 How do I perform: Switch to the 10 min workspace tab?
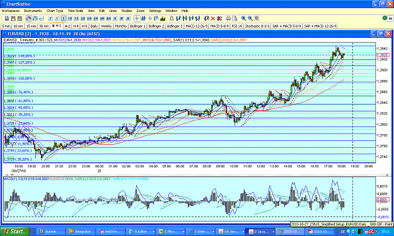coord(18,26)
